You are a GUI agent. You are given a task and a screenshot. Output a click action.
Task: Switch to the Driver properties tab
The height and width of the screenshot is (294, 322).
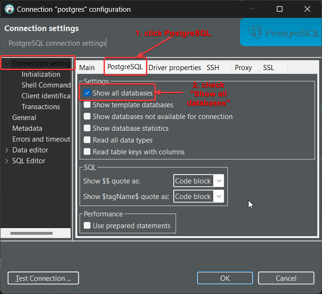pos(175,68)
